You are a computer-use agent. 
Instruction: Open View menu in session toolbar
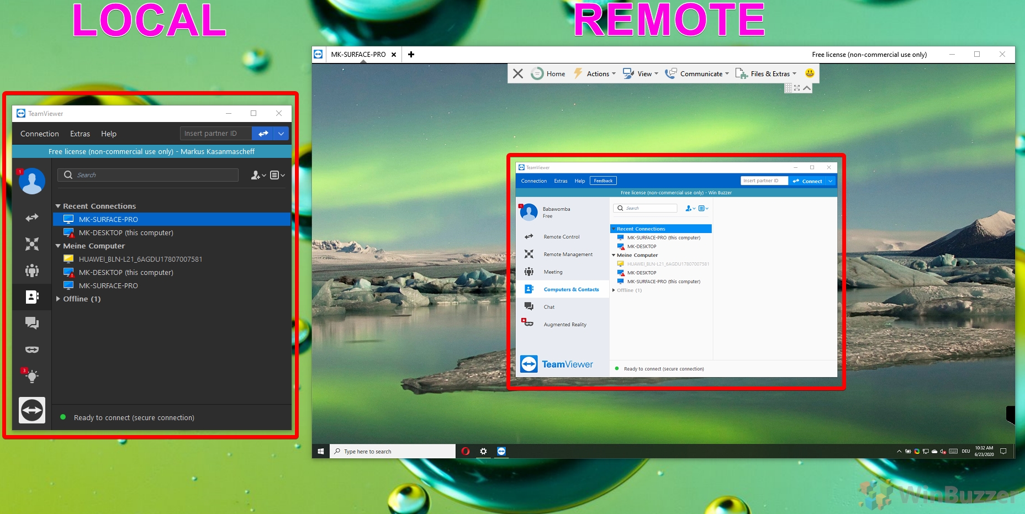coord(641,73)
